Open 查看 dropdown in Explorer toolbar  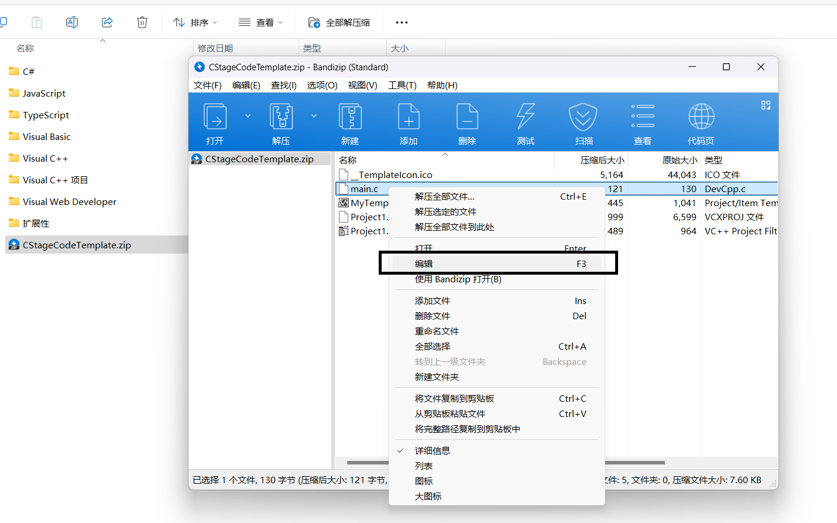[x=261, y=22]
